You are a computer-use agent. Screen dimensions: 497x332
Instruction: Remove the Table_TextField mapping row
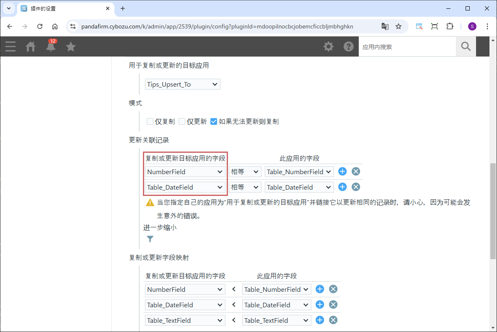[333, 320]
